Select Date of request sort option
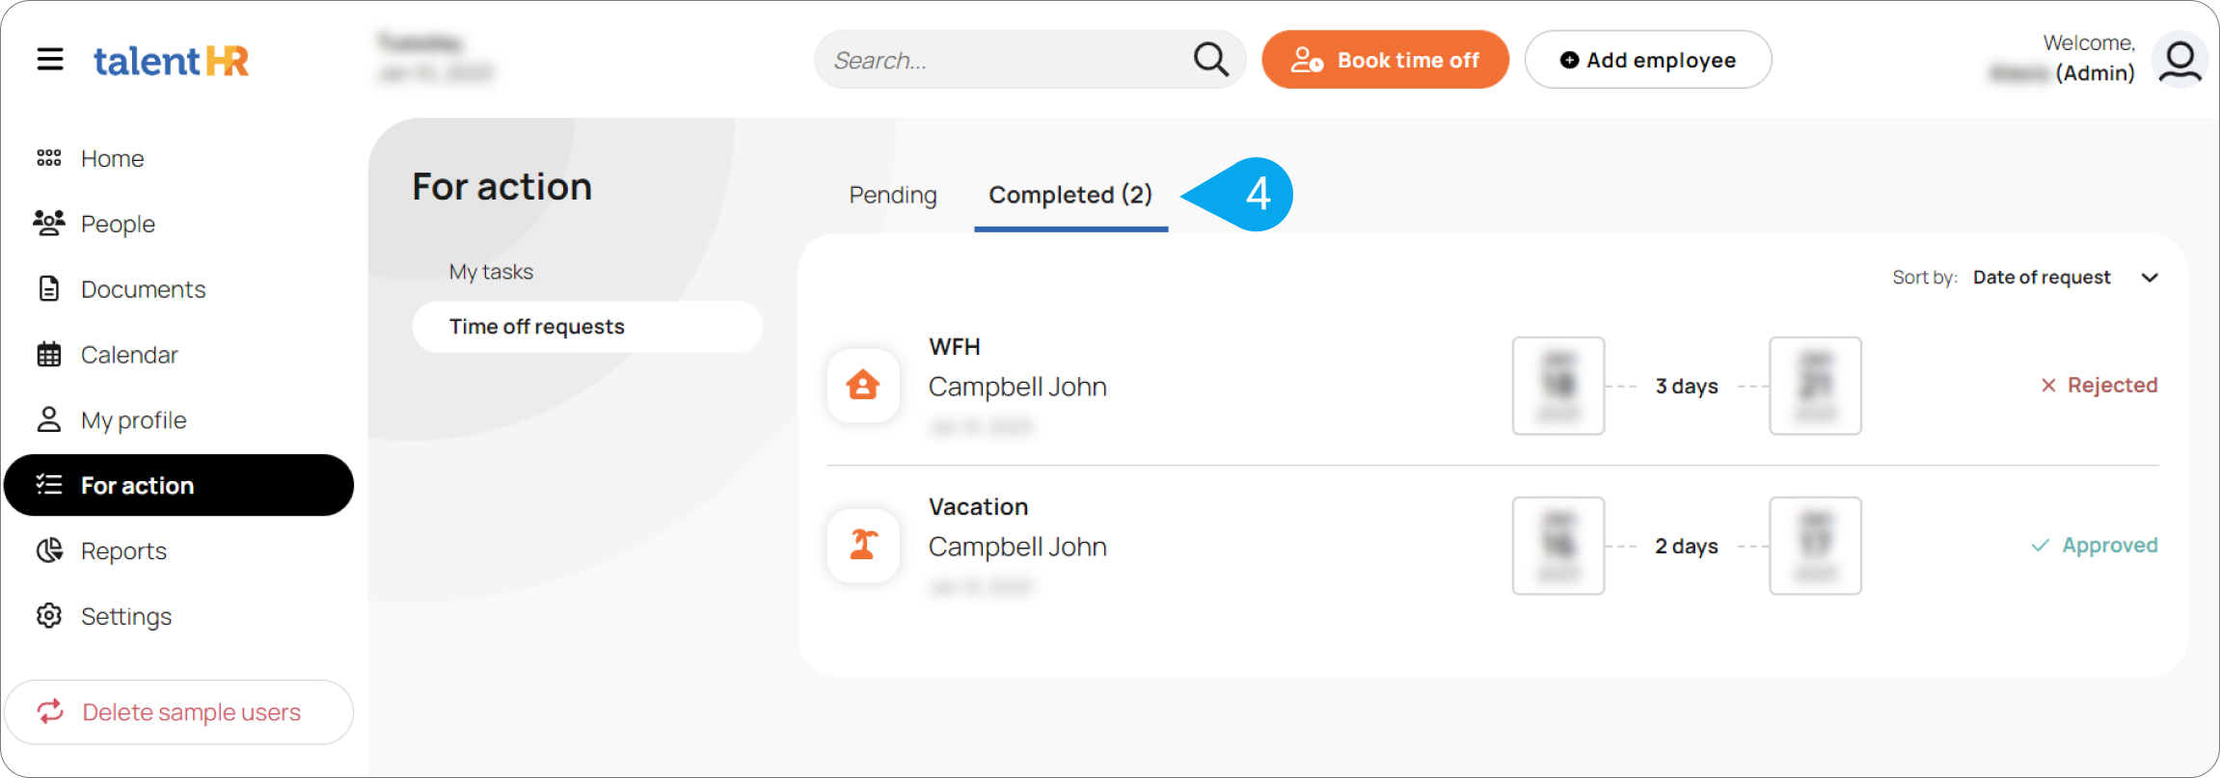 click(x=2042, y=278)
